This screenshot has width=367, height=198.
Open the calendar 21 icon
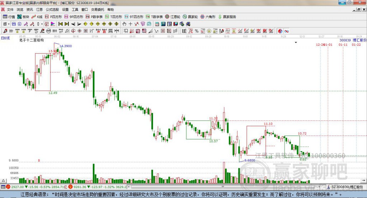click(157, 24)
